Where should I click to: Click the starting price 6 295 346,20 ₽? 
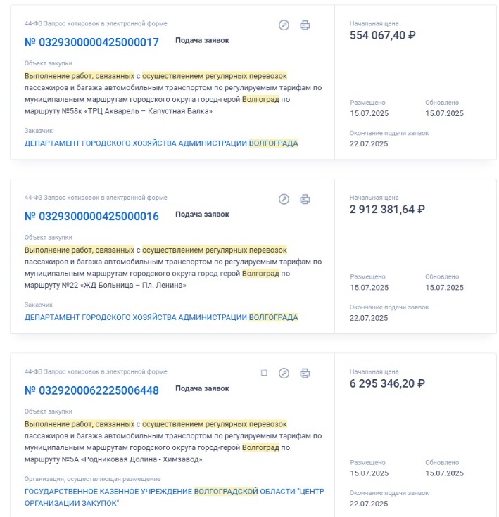click(x=387, y=383)
